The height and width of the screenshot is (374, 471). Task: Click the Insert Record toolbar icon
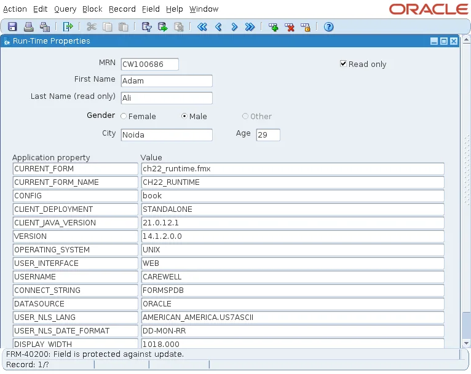(x=274, y=26)
